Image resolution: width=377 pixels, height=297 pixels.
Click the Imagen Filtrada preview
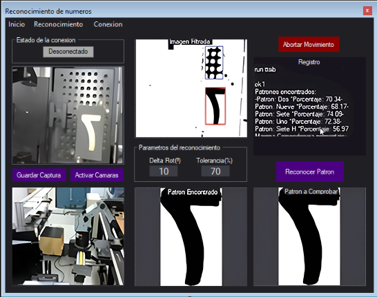191,88
